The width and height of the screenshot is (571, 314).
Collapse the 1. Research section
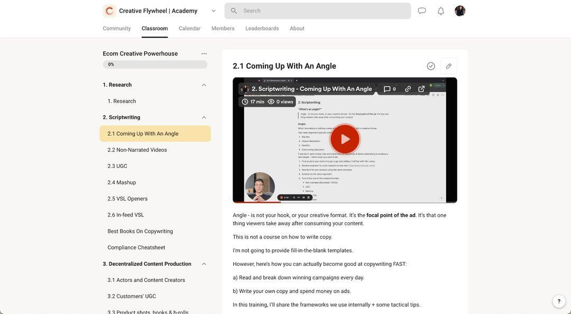[204, 85]
